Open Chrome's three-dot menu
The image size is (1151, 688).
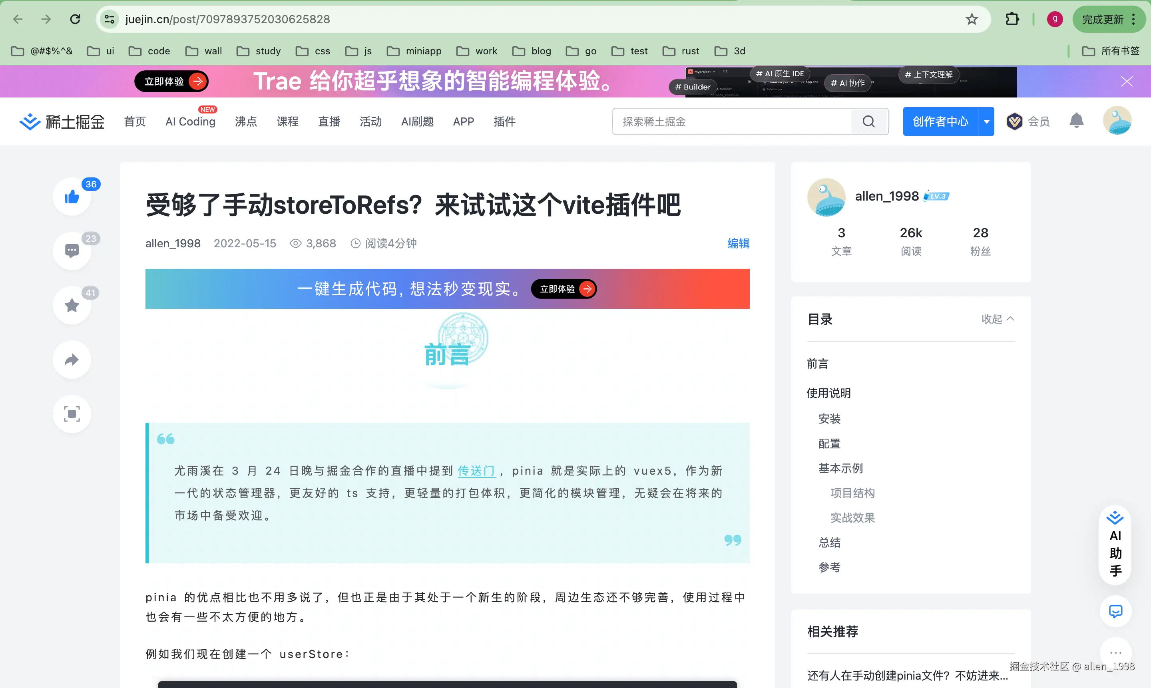click(x=1134, y=19)
